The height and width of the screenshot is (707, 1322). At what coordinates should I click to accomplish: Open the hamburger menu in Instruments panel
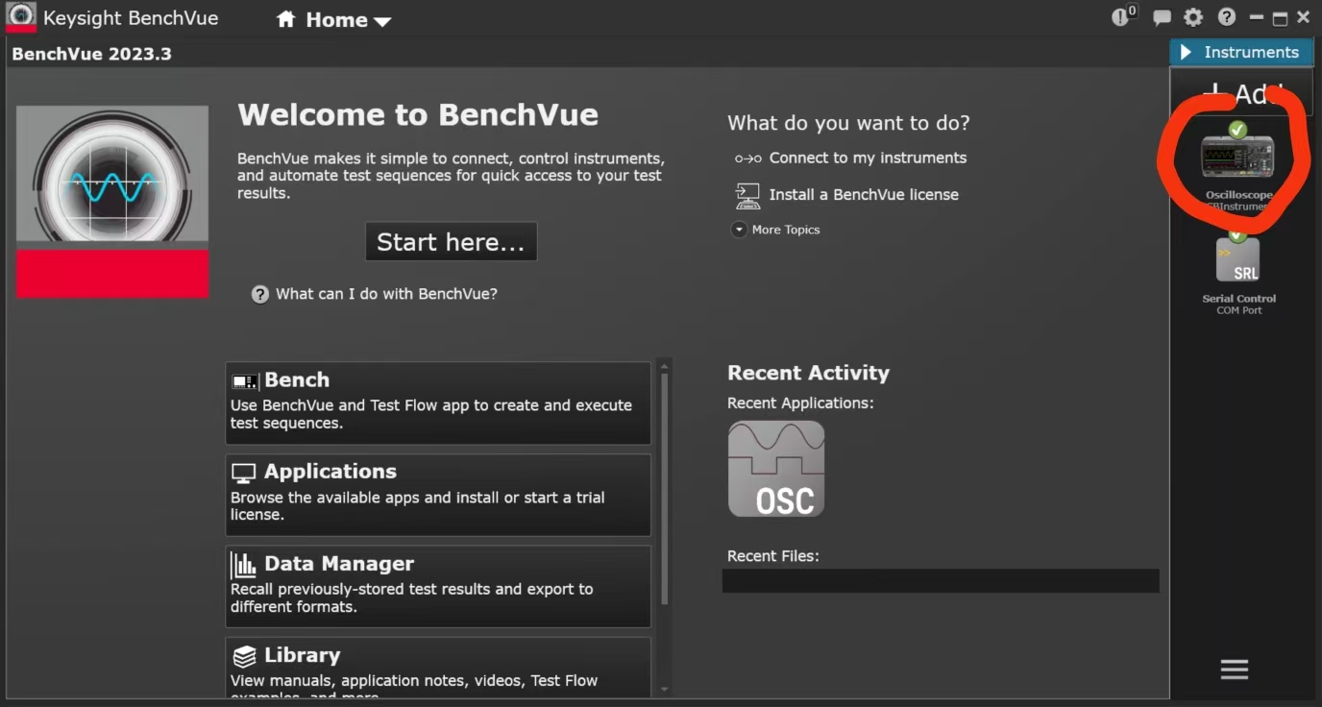(1235, 670)
